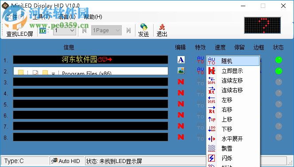The image size is (294, 167).
Task: Open the greyed AUTO effect selector in row 7
Action: (201, 126)
